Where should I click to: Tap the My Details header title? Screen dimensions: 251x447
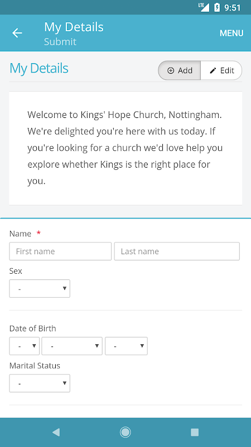tap(74, 27)
